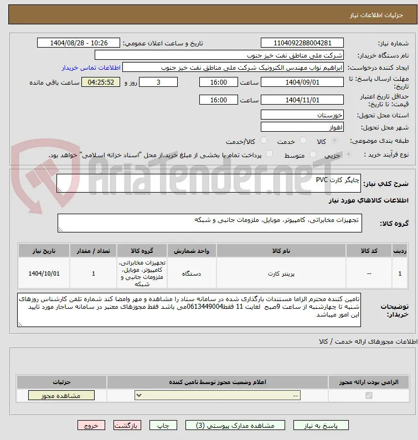Click the نام کالا column header
The image size is (418, 440).
point(281,251)
